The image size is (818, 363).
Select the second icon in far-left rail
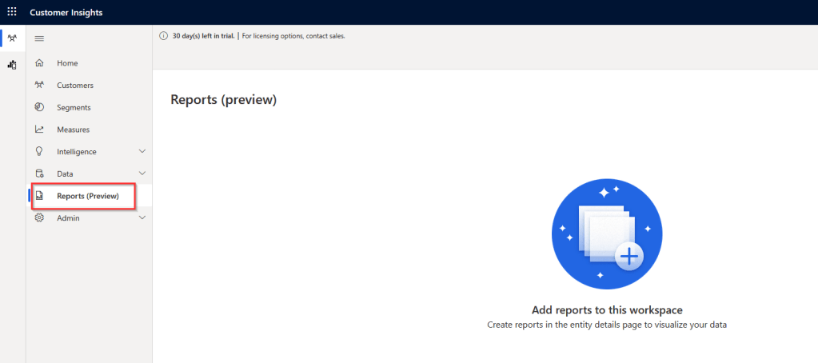pyautogui.click(x=12, y=64)
